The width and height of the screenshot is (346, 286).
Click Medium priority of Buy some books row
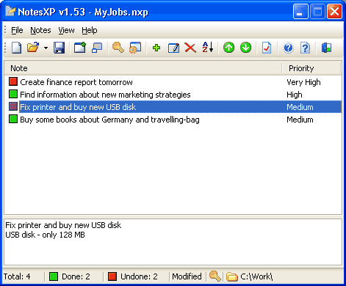[300, 120]
